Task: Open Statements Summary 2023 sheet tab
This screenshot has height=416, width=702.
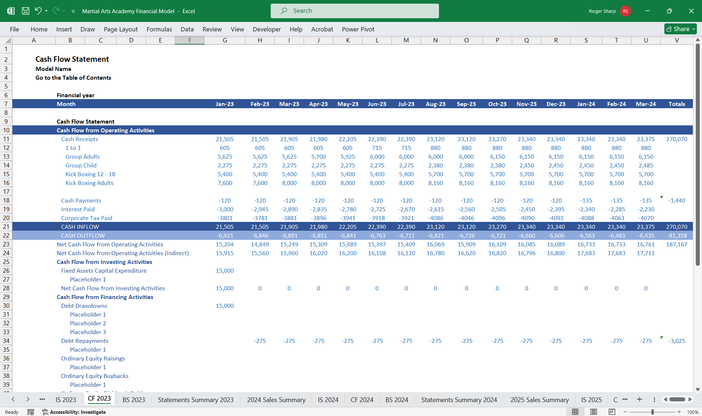Action: click(x=196, y=400)
